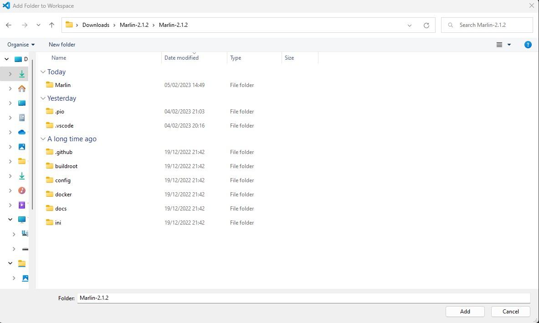Viewport: 539px width, 323px height.
Task: Open the view options dropdown arrow
Action: (509, 44)
